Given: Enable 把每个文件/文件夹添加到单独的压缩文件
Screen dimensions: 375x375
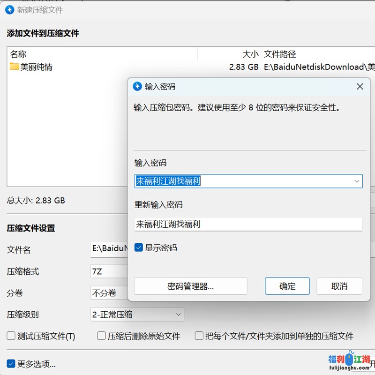Looking at the screenshot, I should point(198,336).
